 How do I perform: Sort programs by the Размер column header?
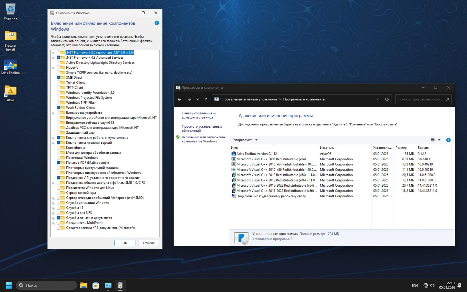coord(401,148)
